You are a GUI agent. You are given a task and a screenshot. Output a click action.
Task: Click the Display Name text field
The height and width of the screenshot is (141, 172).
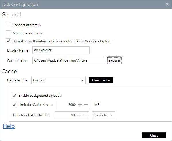click(61, 50)
